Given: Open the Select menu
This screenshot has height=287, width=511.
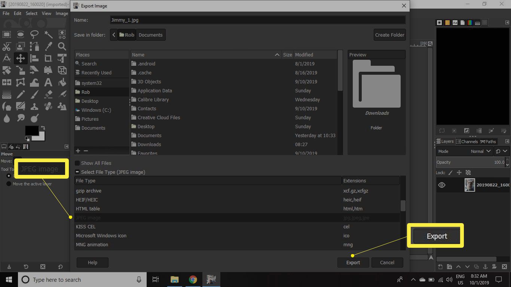Looking at the screenshot, I should [31, 13].
